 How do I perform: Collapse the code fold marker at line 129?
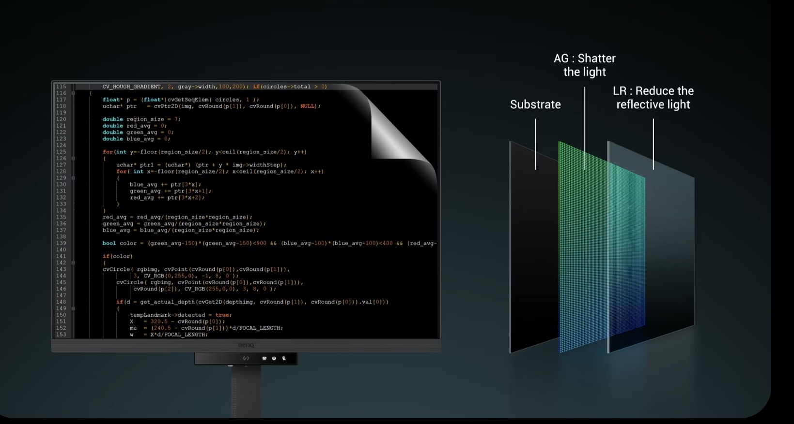click(73, 178)
